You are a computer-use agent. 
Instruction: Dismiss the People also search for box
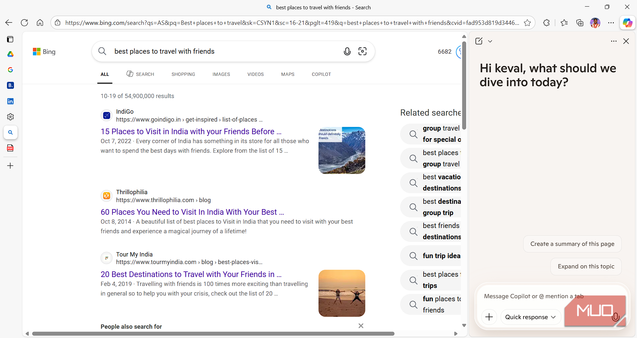click(361, 326)
